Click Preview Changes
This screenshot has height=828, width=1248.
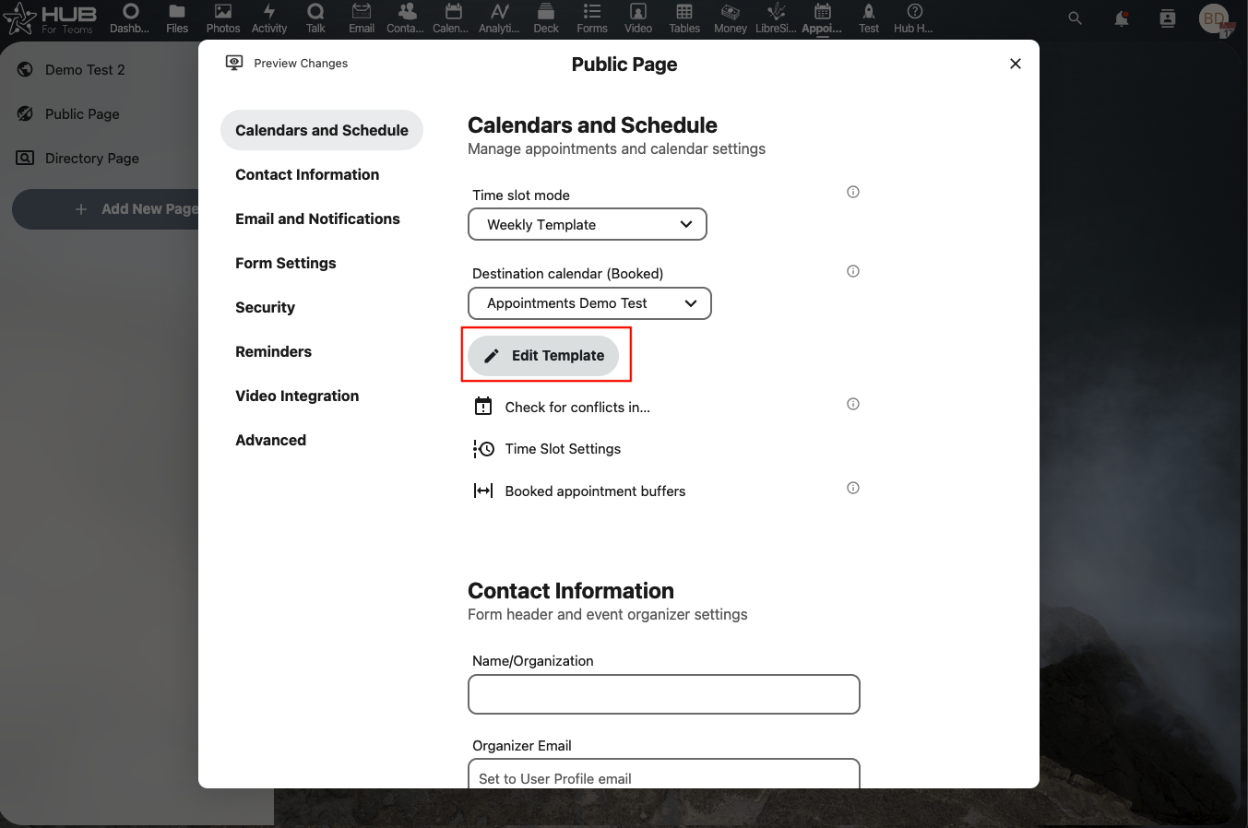click(x=287, y=63)
